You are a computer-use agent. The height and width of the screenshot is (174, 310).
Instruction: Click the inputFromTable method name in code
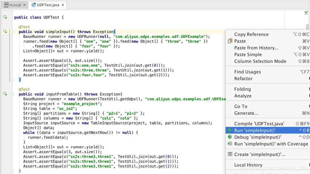tap(61, 94)
